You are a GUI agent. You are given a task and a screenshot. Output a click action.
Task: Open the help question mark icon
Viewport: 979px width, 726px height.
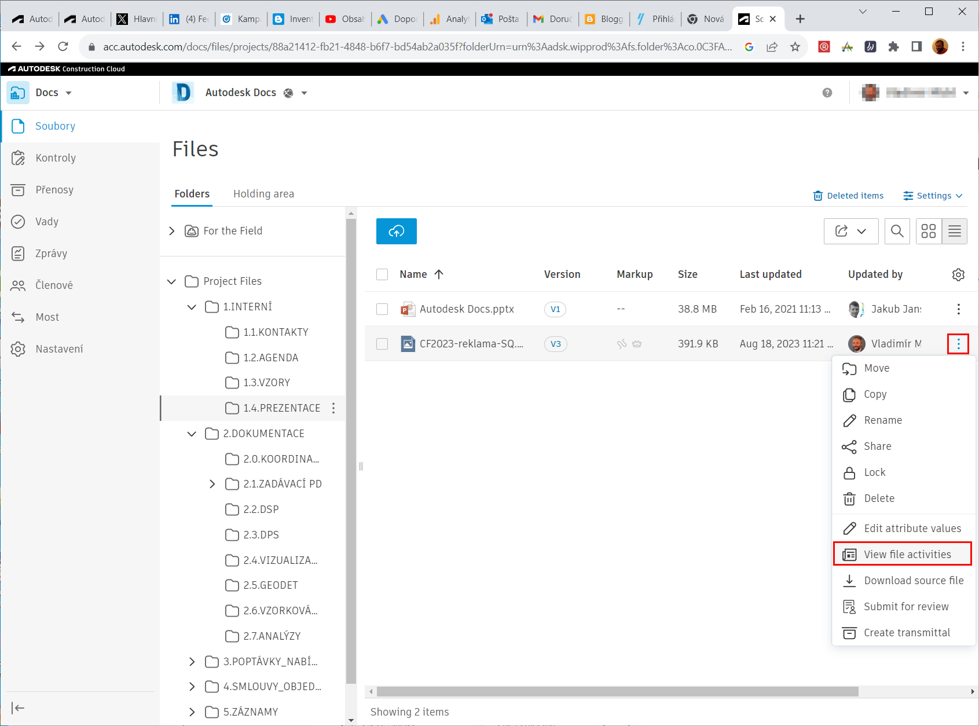[827, 93]
